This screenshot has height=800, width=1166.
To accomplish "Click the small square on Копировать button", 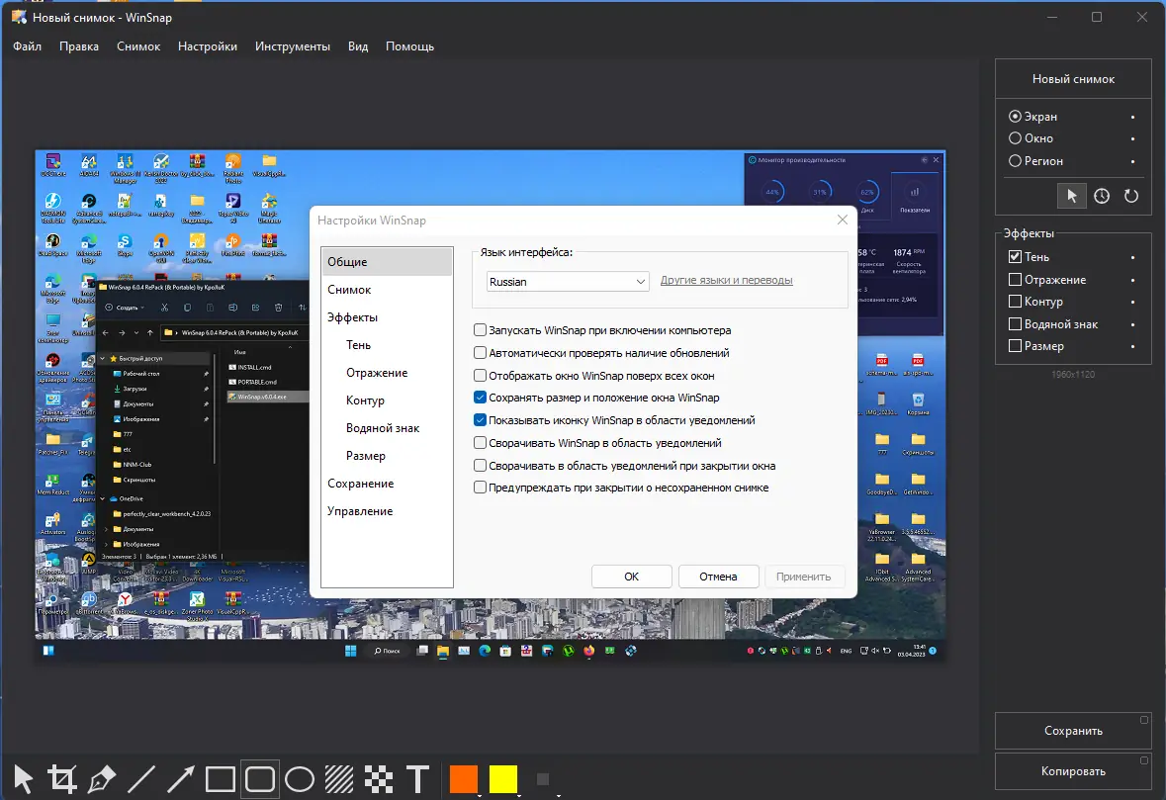I will pyautogui.click(x=1143, y=759).
